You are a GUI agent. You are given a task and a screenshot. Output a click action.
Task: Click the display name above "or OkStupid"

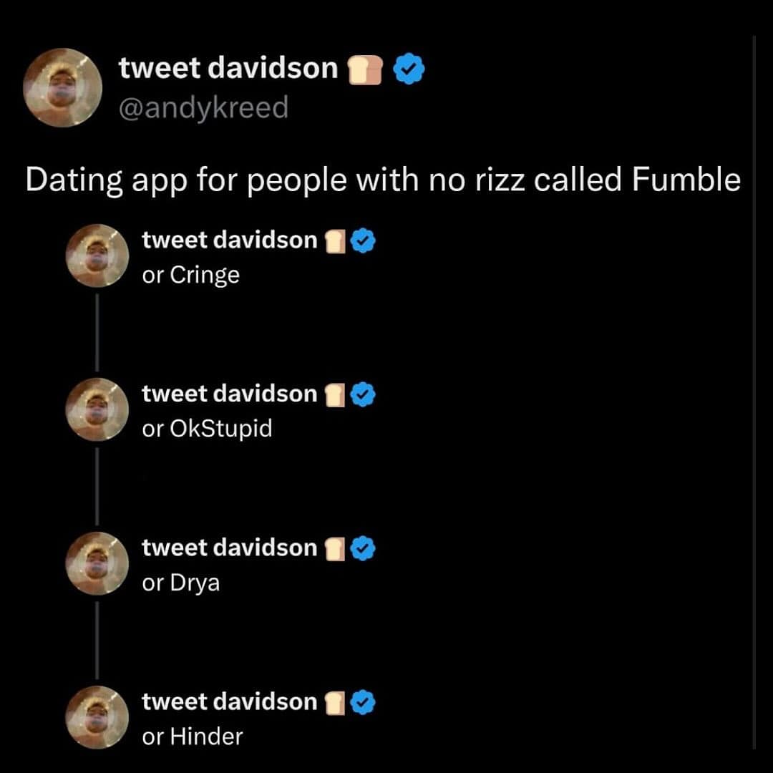pos(229,394)
